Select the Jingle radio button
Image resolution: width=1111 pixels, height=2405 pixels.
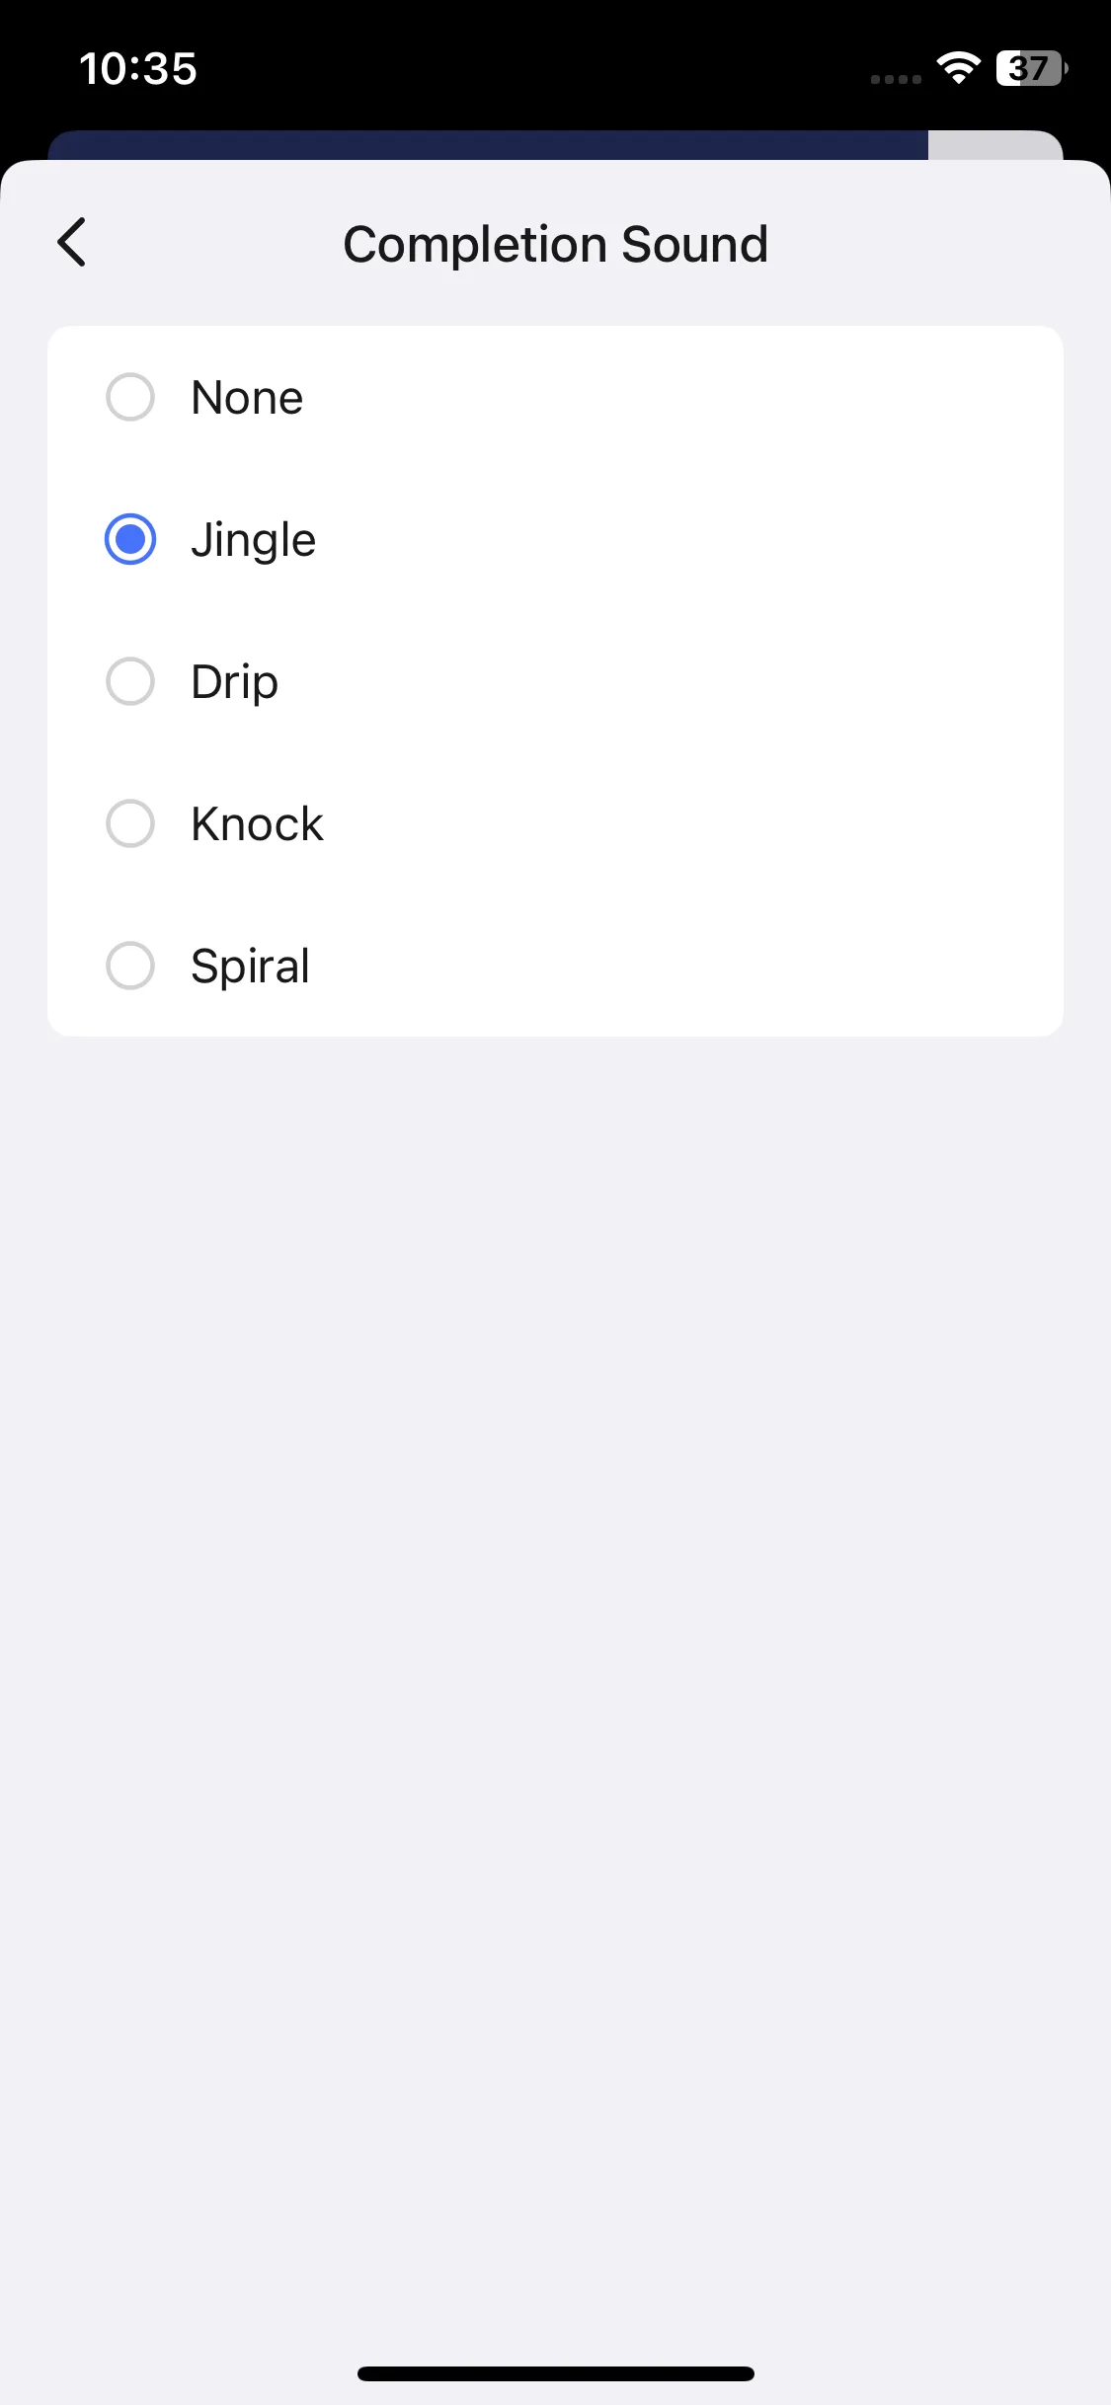(130, 539)
